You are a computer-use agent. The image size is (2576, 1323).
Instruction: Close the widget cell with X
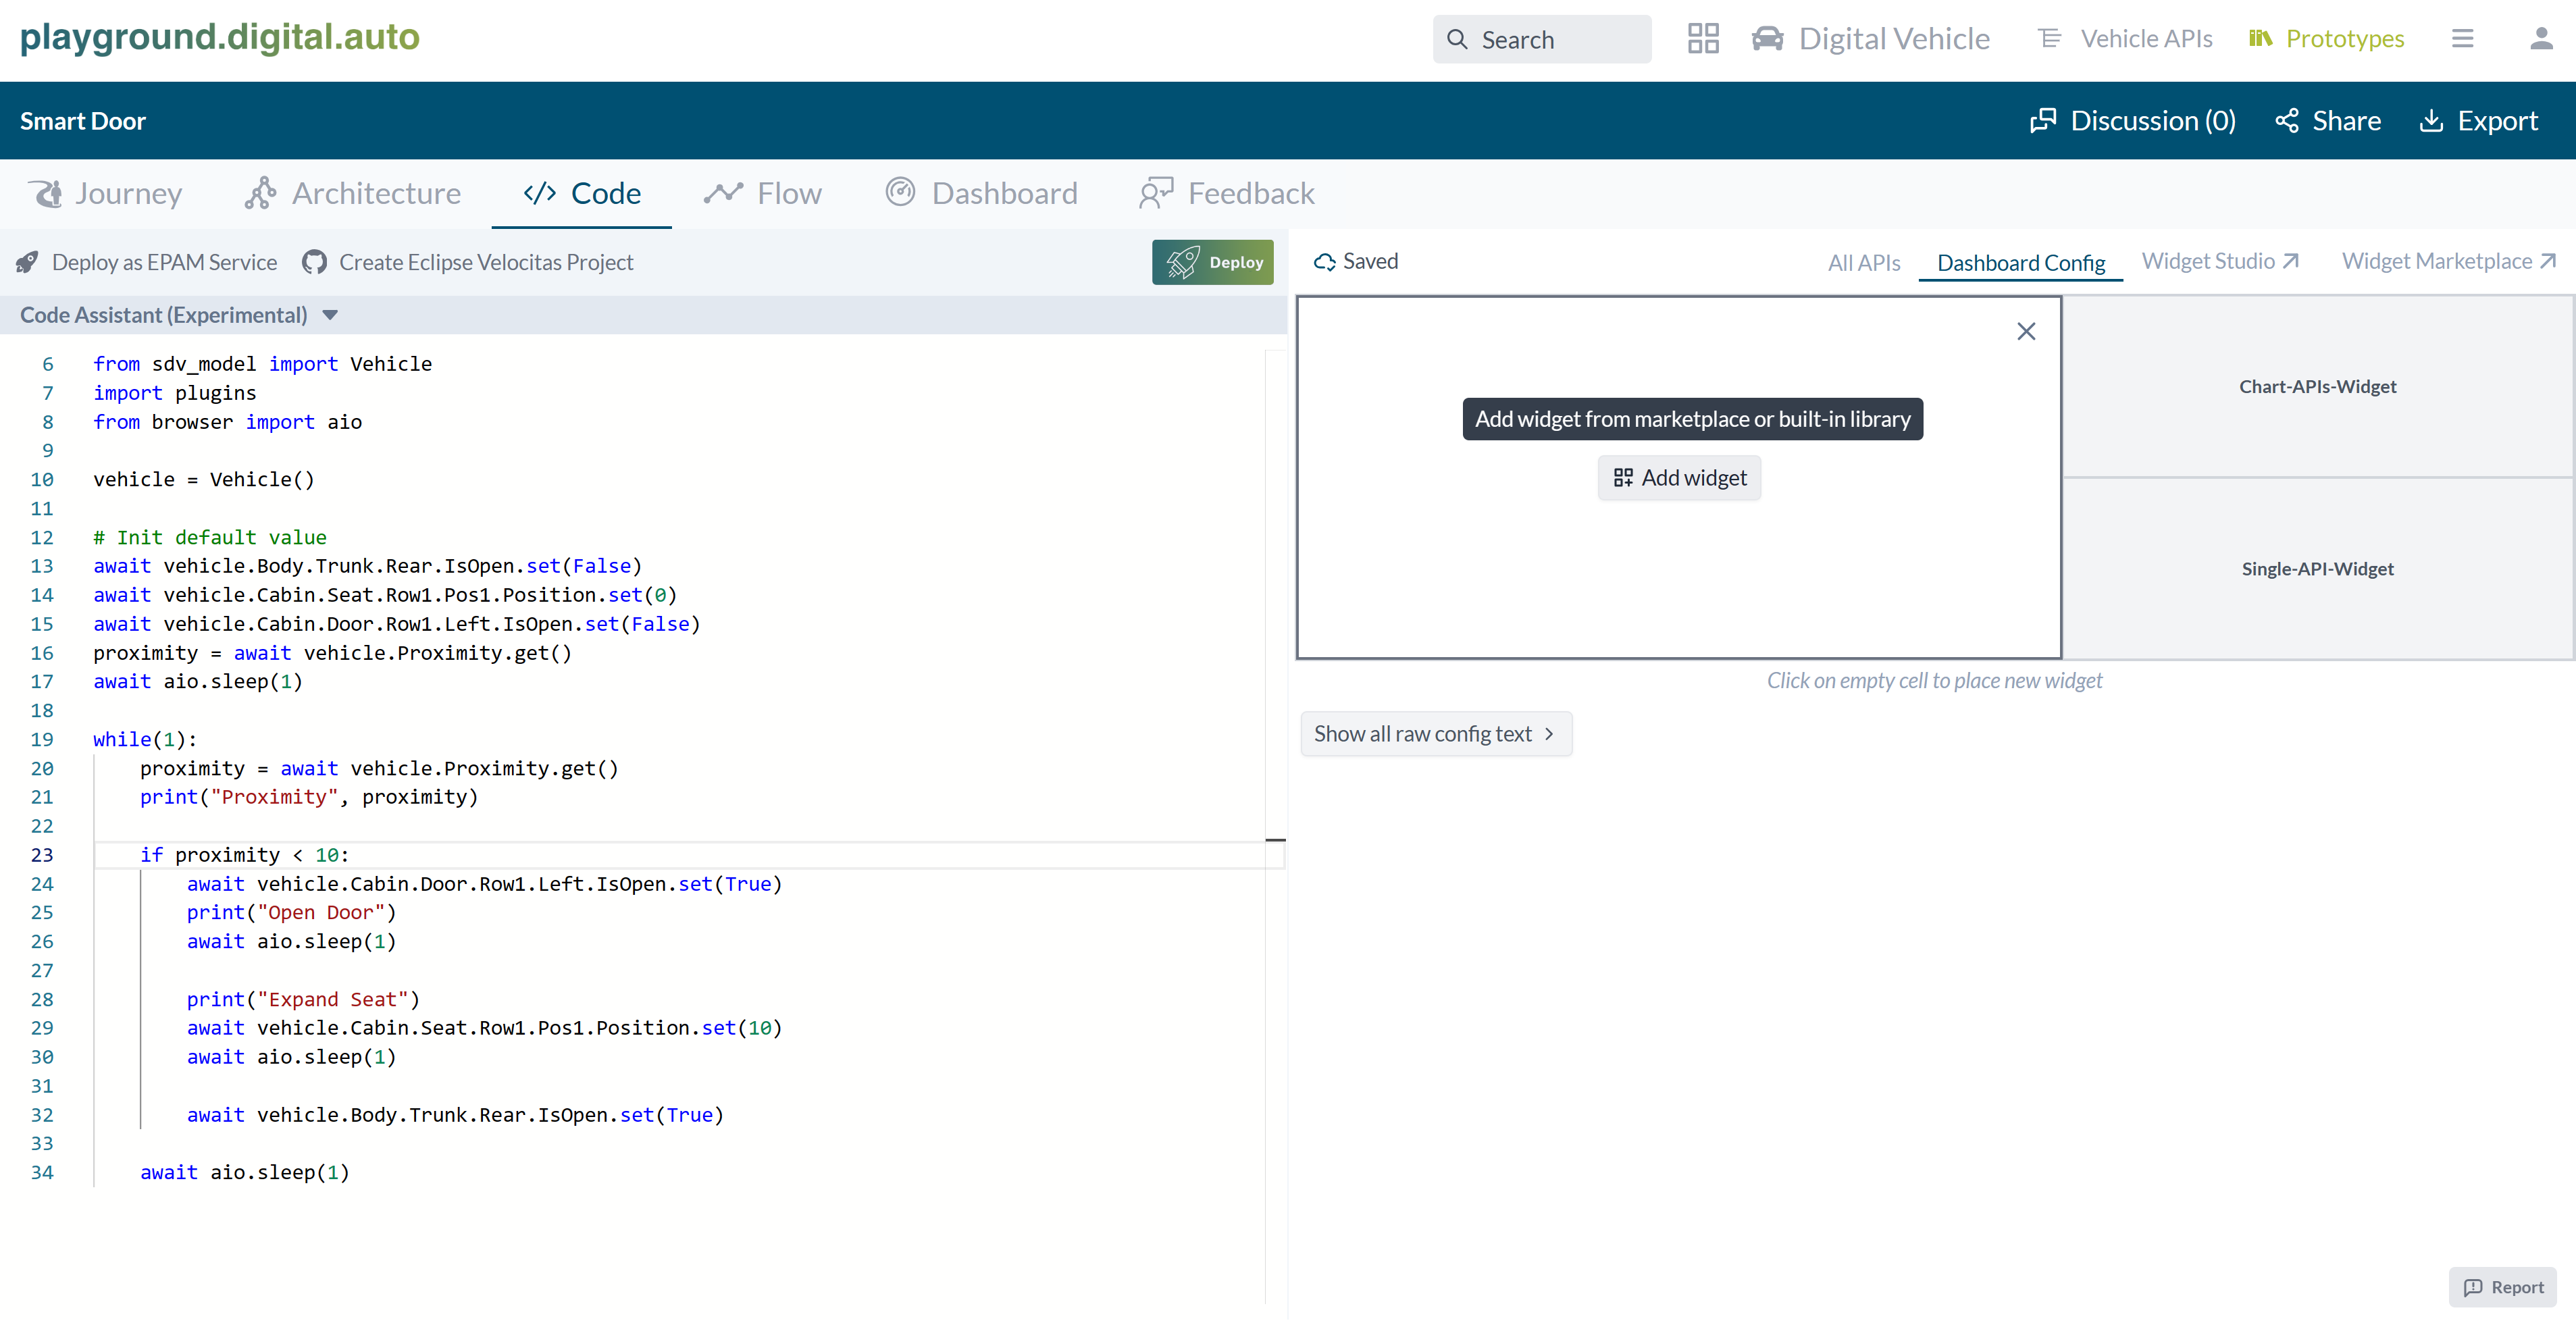2026,331
